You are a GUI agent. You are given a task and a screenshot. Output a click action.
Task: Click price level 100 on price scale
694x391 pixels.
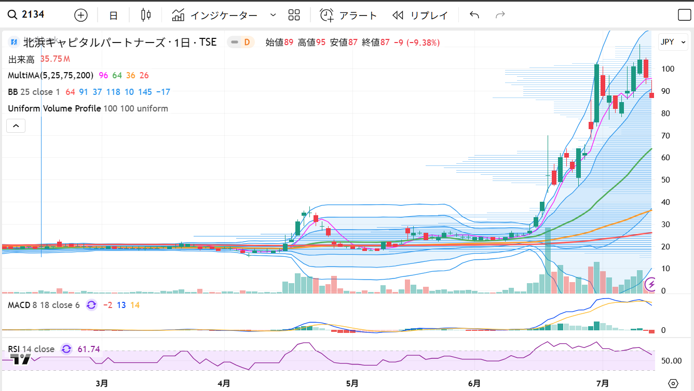(x=668, y=69)
